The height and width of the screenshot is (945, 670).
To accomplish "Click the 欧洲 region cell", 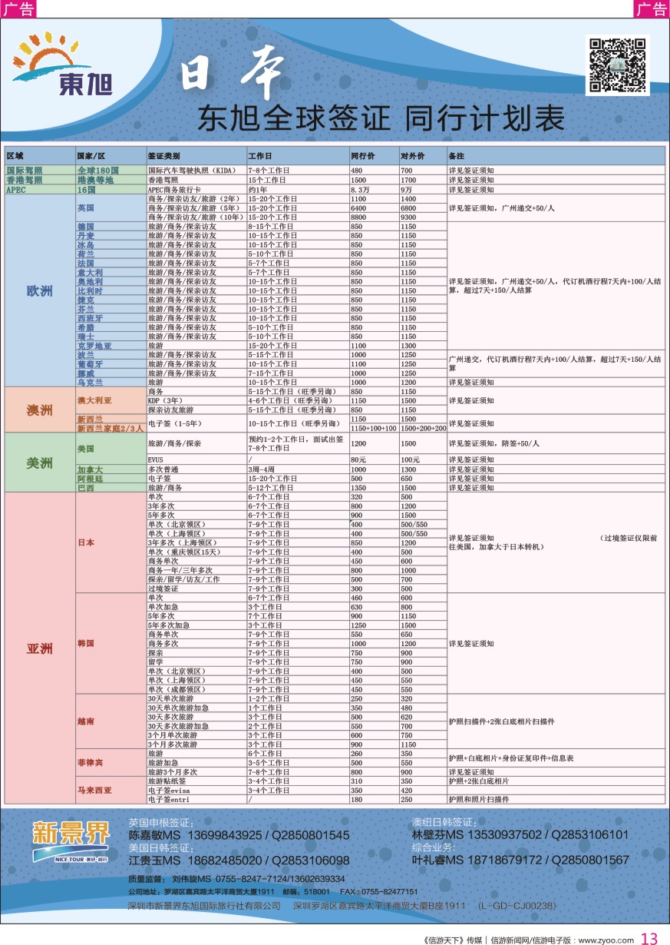I will click(40, 290).
